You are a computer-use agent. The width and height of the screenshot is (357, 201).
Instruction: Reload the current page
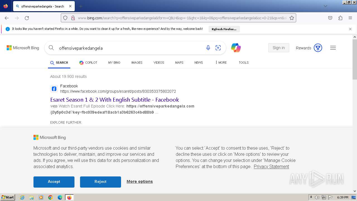[x=27, y=18]
